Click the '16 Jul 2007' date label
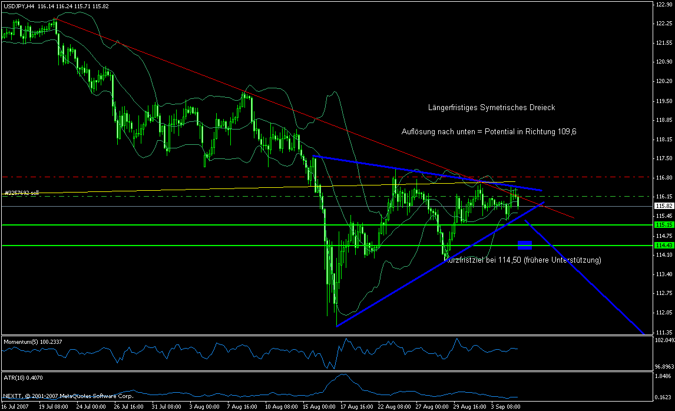Viewport: 675px width, 411px height. [x=15, y=407]
